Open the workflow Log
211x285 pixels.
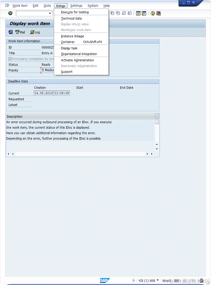(35, 32)
